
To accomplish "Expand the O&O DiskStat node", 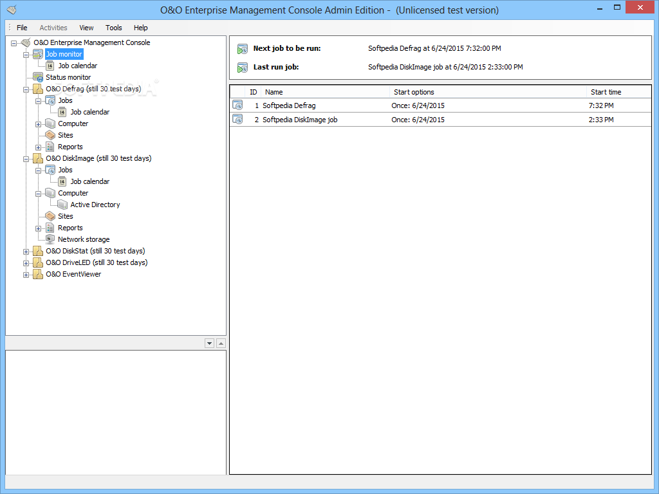I will pyautogui.click(x=26, y=252).
